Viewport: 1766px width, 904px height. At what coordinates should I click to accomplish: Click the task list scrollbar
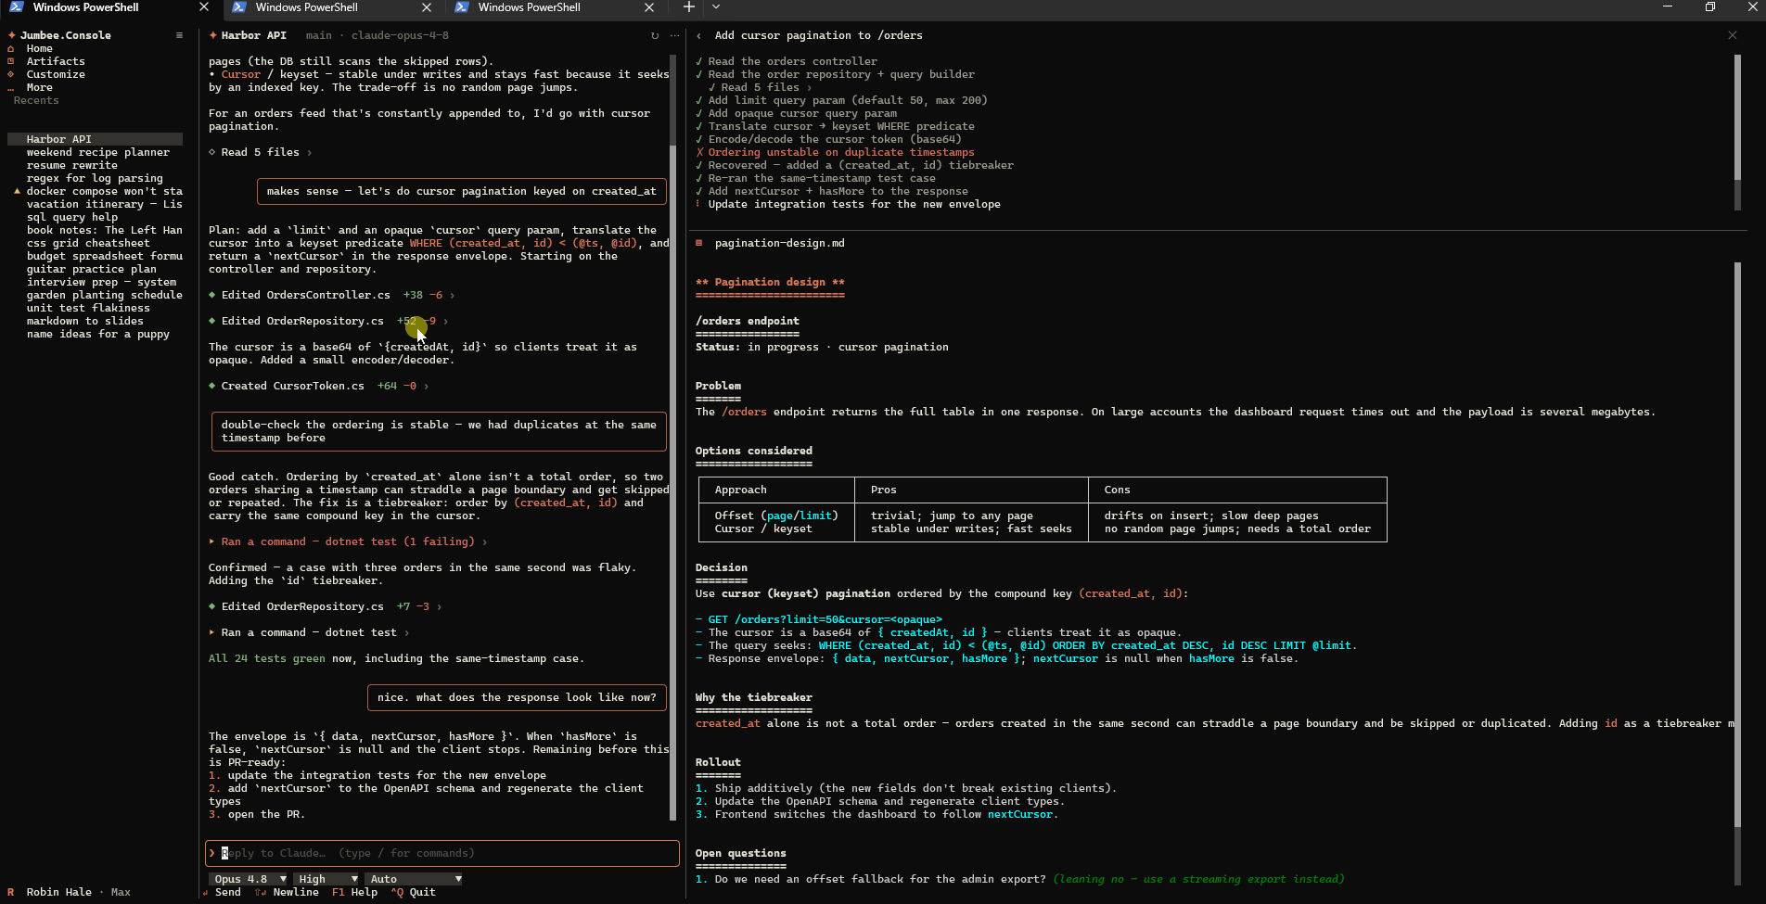click(x=1737, y=133)
